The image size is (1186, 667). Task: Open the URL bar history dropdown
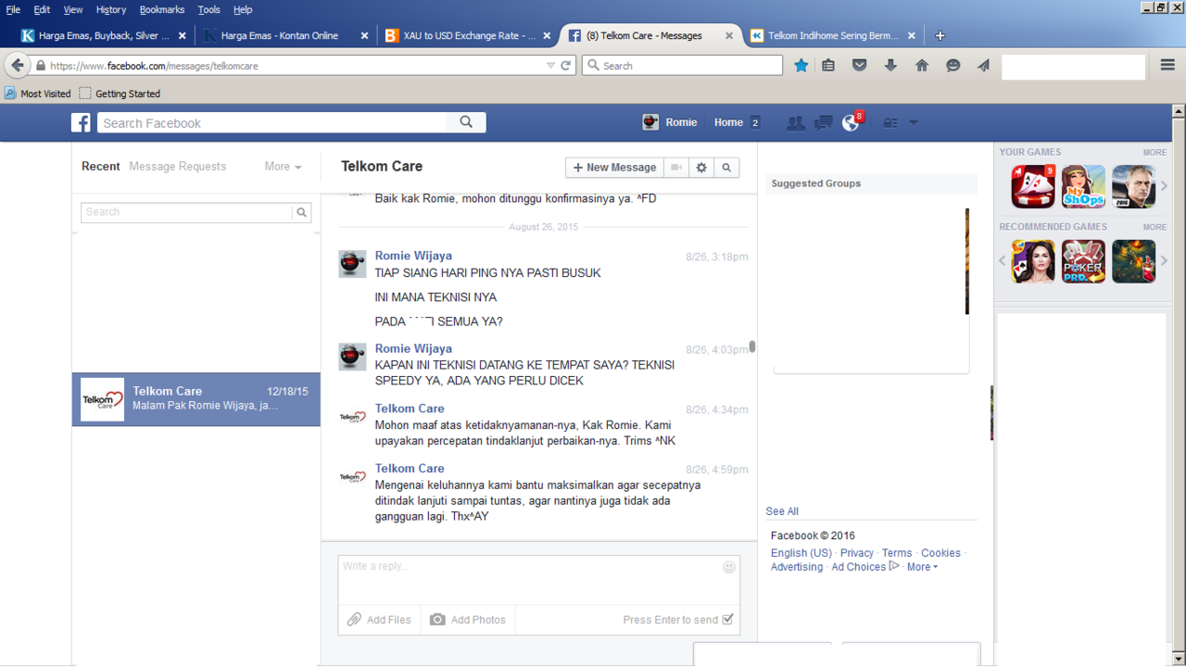pos(550,66)
